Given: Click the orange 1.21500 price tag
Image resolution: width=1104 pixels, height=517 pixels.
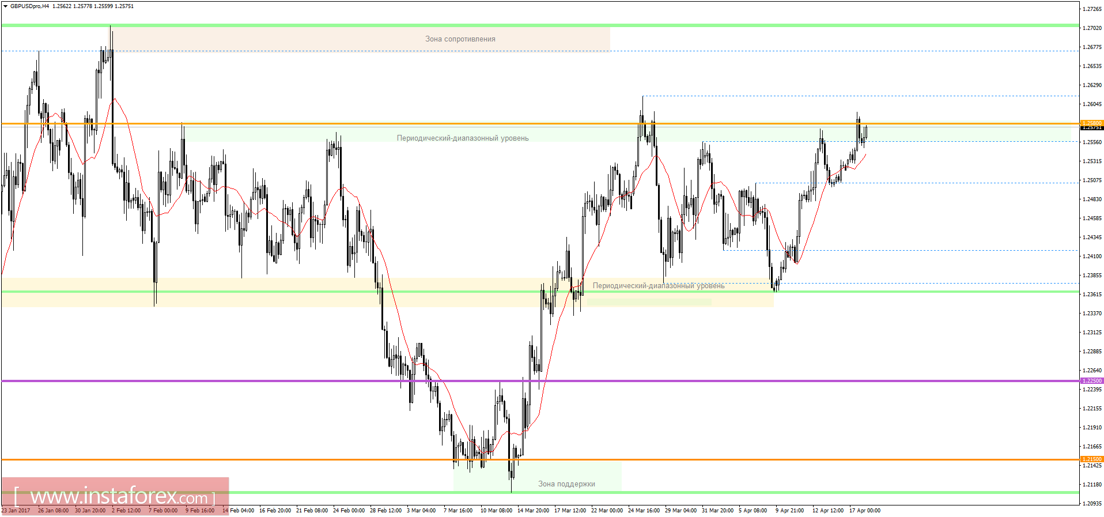Looking at the screenshot, I should point(1091,459).
